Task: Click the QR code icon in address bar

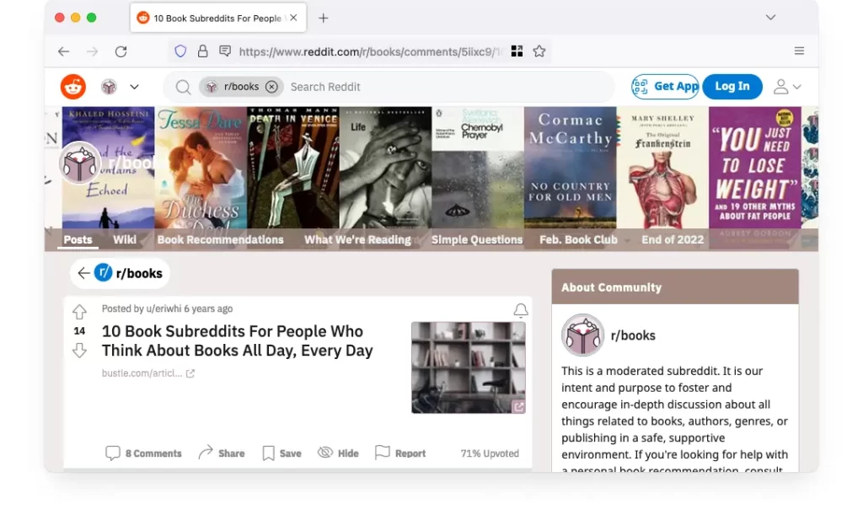Action: click(517, 51)
